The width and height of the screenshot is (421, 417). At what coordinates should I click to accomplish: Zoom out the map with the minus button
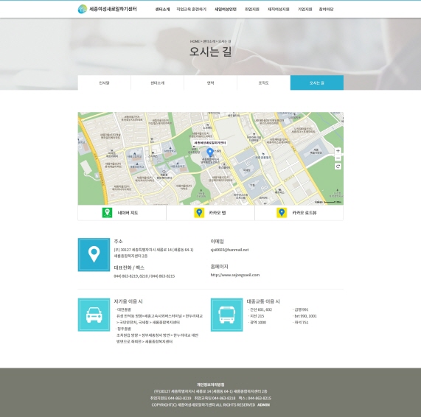point(338,158)
